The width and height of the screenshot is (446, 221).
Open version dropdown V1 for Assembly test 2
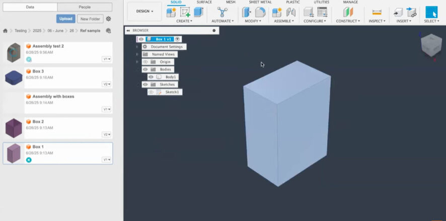(107, 59)
